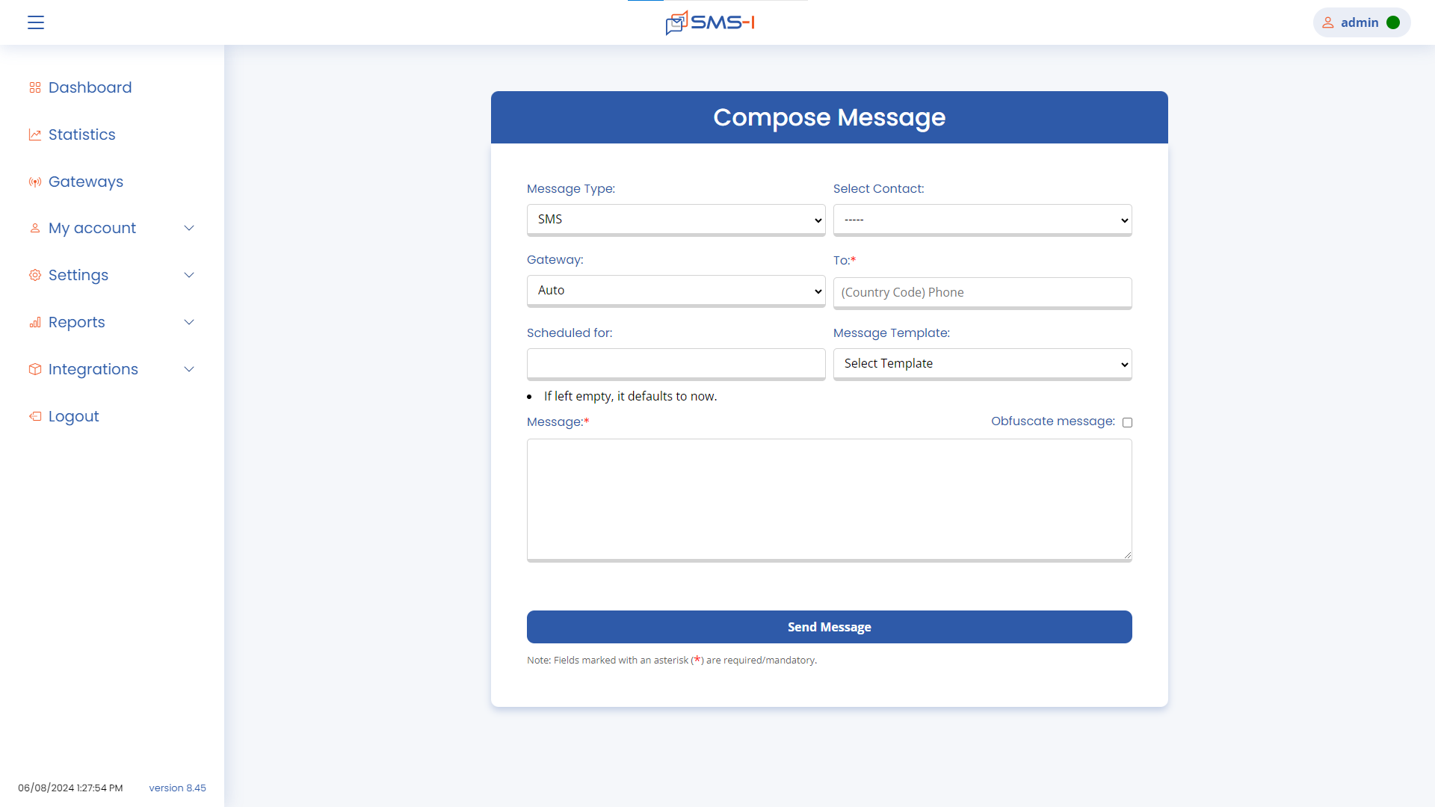The width and height of the screenshot is (1435, 807).
Task: Click the Send Message button
Action: coord(829,627)
